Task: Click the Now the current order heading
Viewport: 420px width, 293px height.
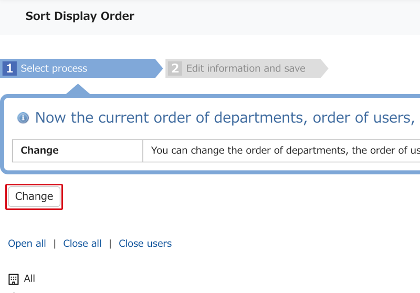Action: click(x=225, y=118)
